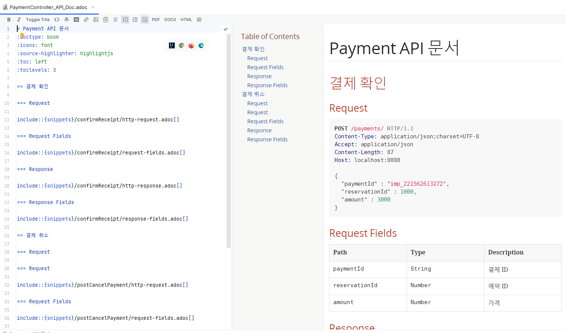
Task: Apply bold formatting from toolbar
Action: tap(9, 20)
